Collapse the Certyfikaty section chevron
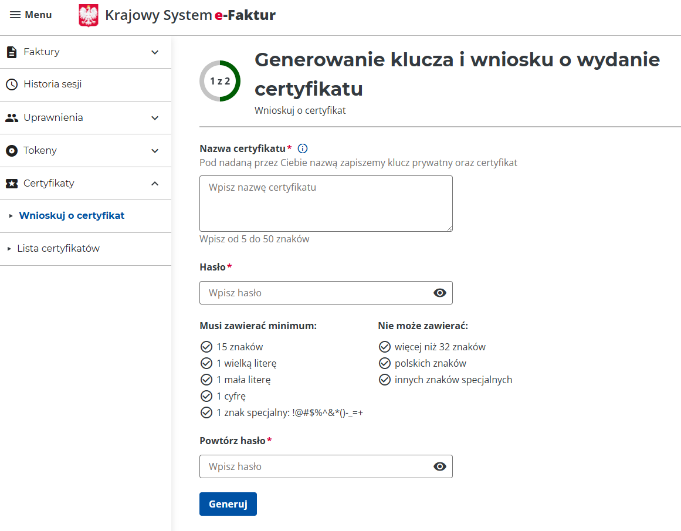 tap(155, 184)
